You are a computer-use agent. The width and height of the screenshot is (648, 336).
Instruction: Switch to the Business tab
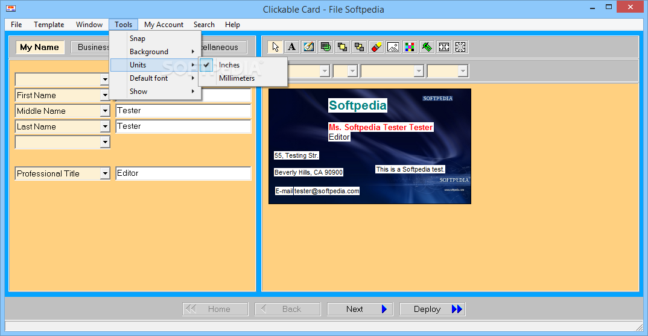pyautogui.click(x=91, y=47)
